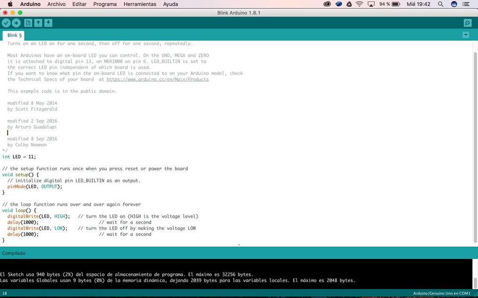Click the 'by Arturo Guadalupi' comment
This screenshot has height=298, width=478.
point(32,127)
